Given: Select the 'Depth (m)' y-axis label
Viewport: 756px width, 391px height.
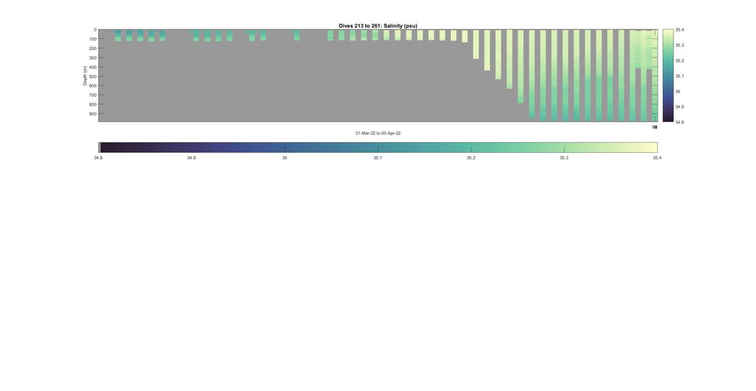Looking at the screenshot, I should (84, 75).
